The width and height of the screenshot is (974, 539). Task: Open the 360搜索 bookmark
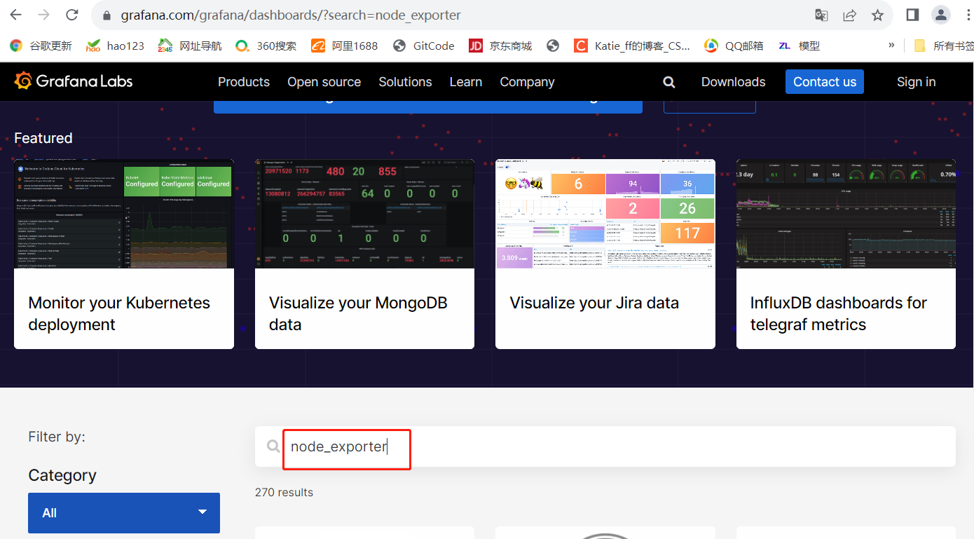coord(266,46)
